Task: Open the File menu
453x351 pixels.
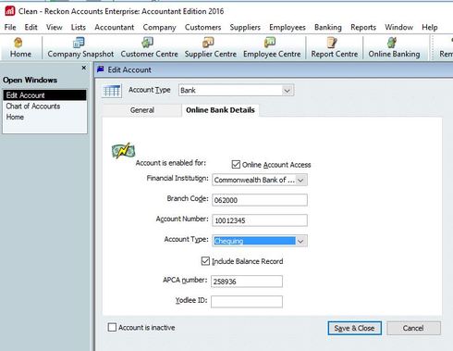Action: pyautogui.click(x=10, y=27)
